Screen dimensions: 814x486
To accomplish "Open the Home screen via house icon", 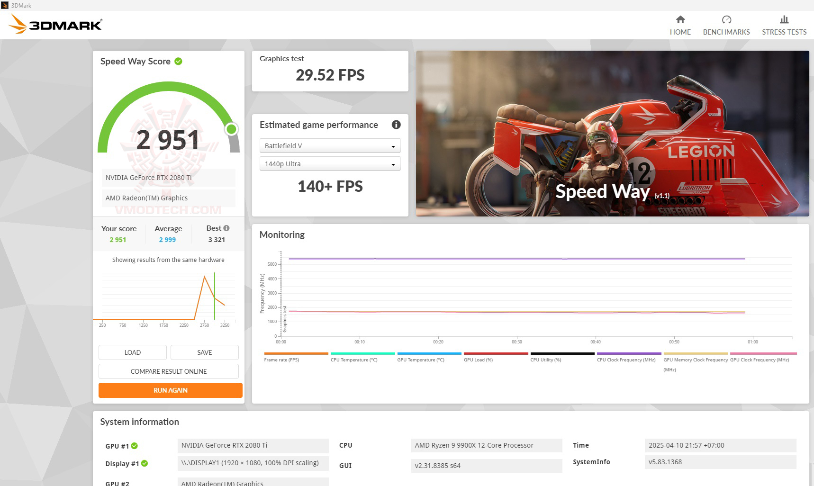I will tap(680, 20).
